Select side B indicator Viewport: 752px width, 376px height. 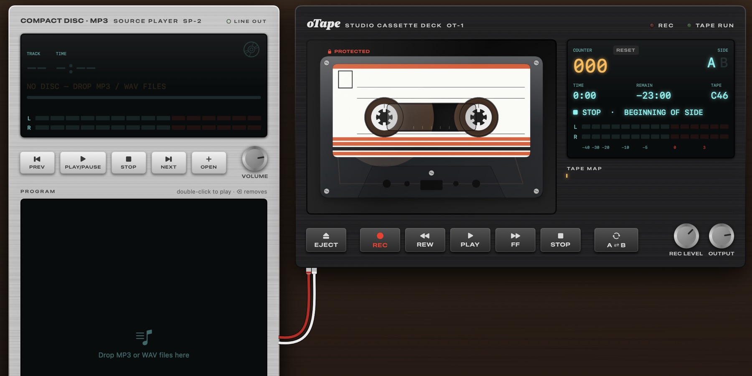click(x=724, y=63)
